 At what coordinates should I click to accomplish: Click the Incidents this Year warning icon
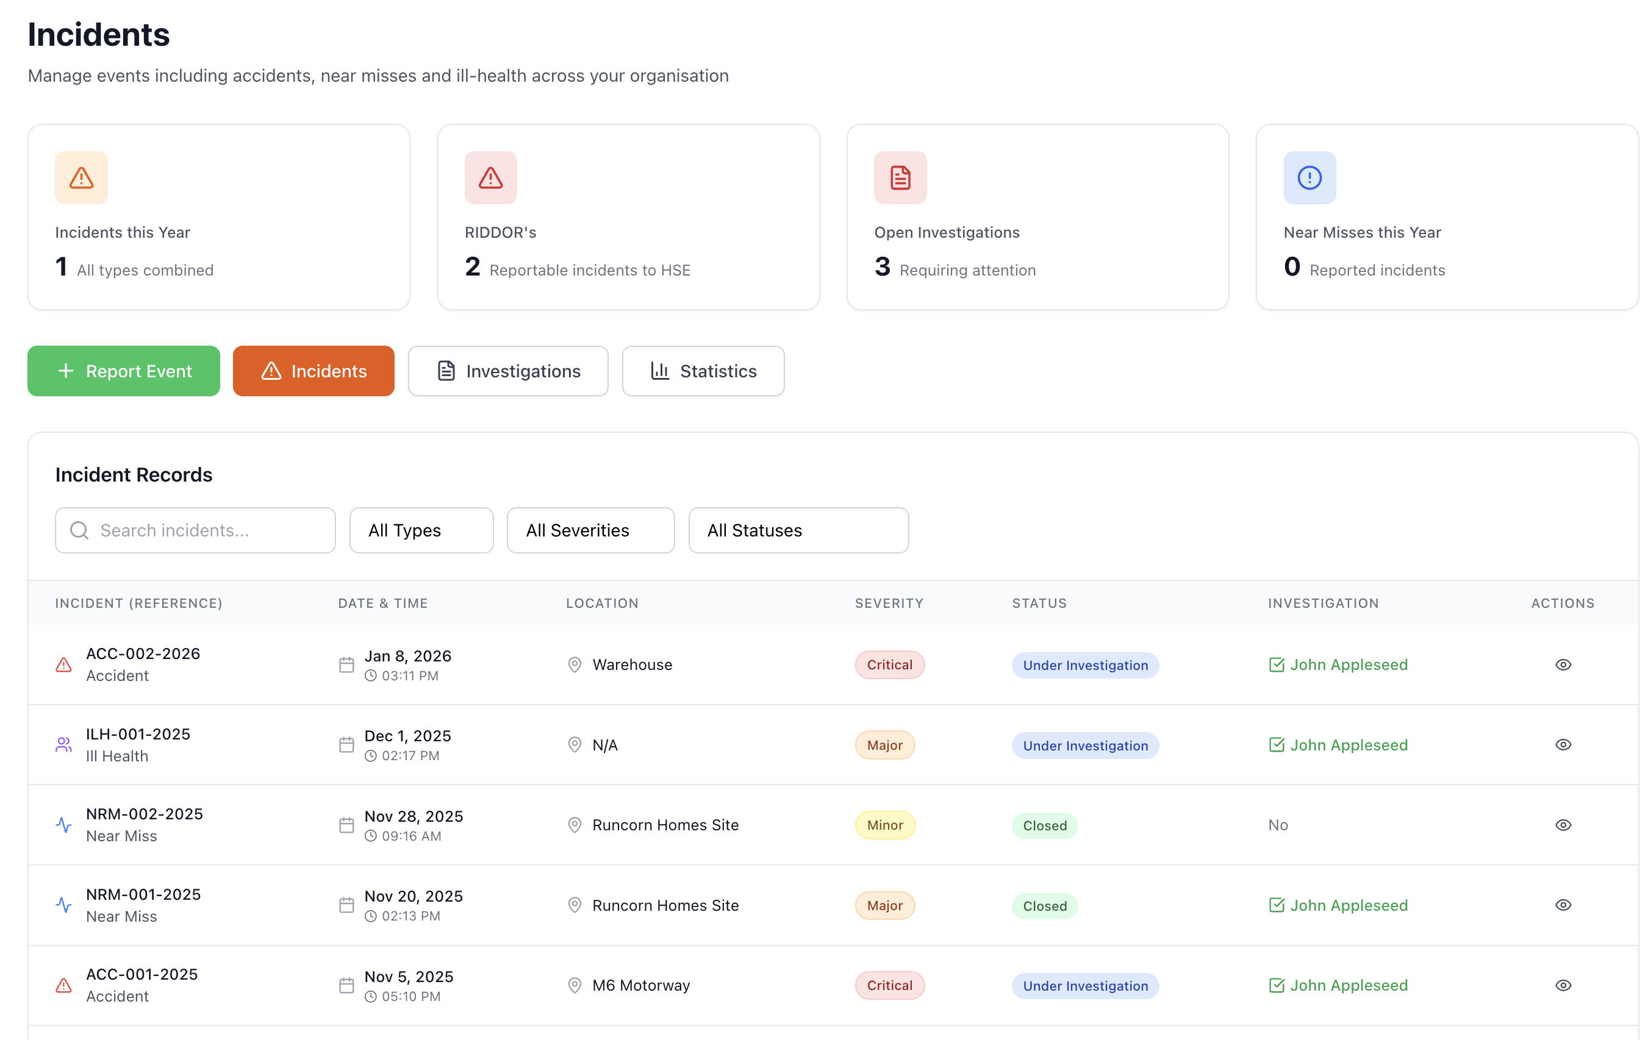click(x=81, y=178)
